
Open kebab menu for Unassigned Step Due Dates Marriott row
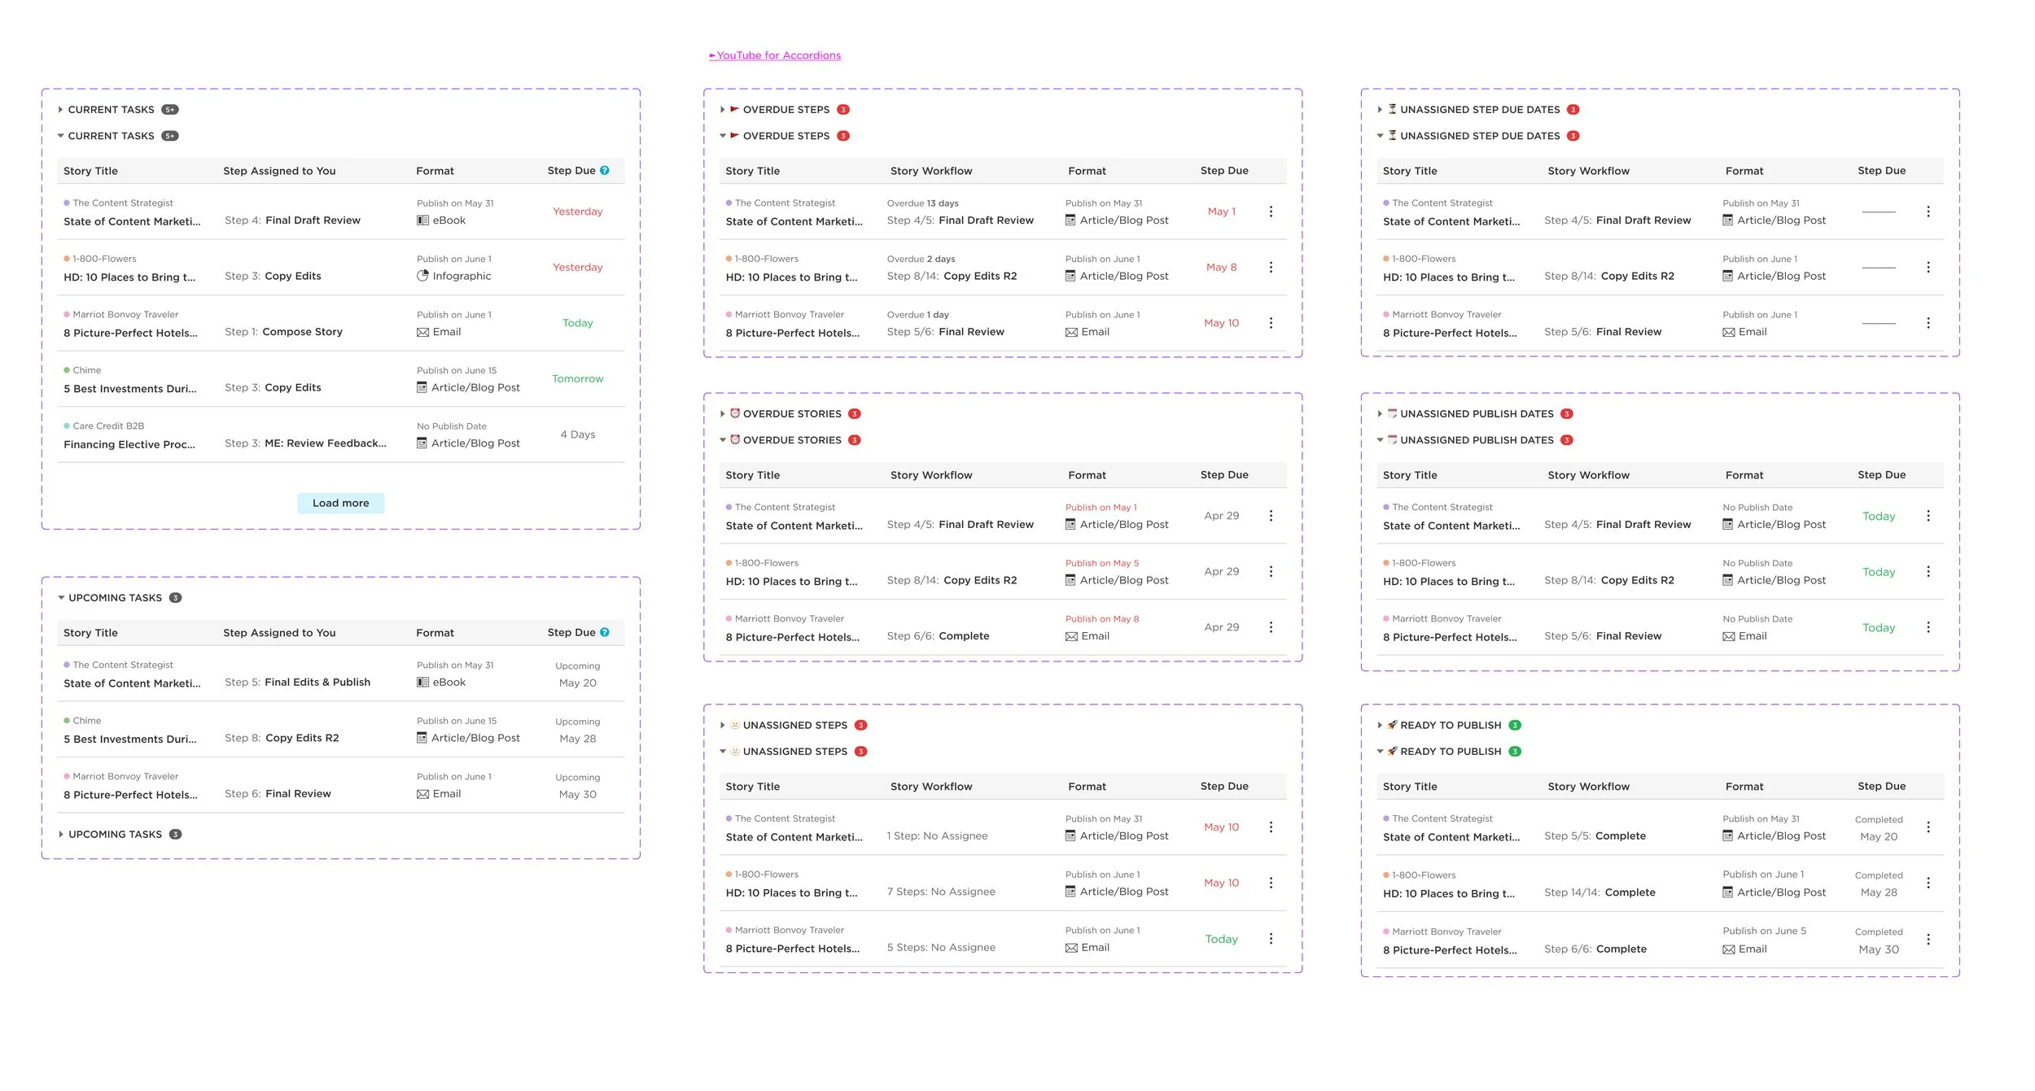point(1928,323)
